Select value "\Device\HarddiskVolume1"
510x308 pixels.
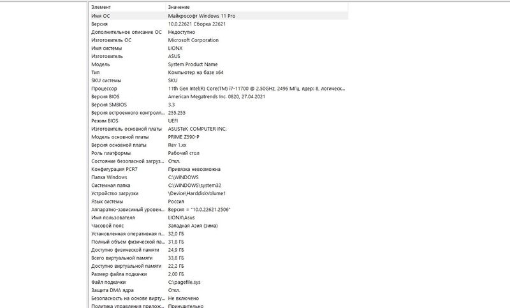point(197,193)
